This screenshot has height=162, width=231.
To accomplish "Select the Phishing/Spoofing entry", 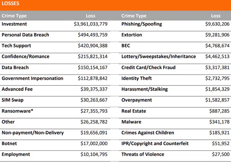I will point(142,24).
